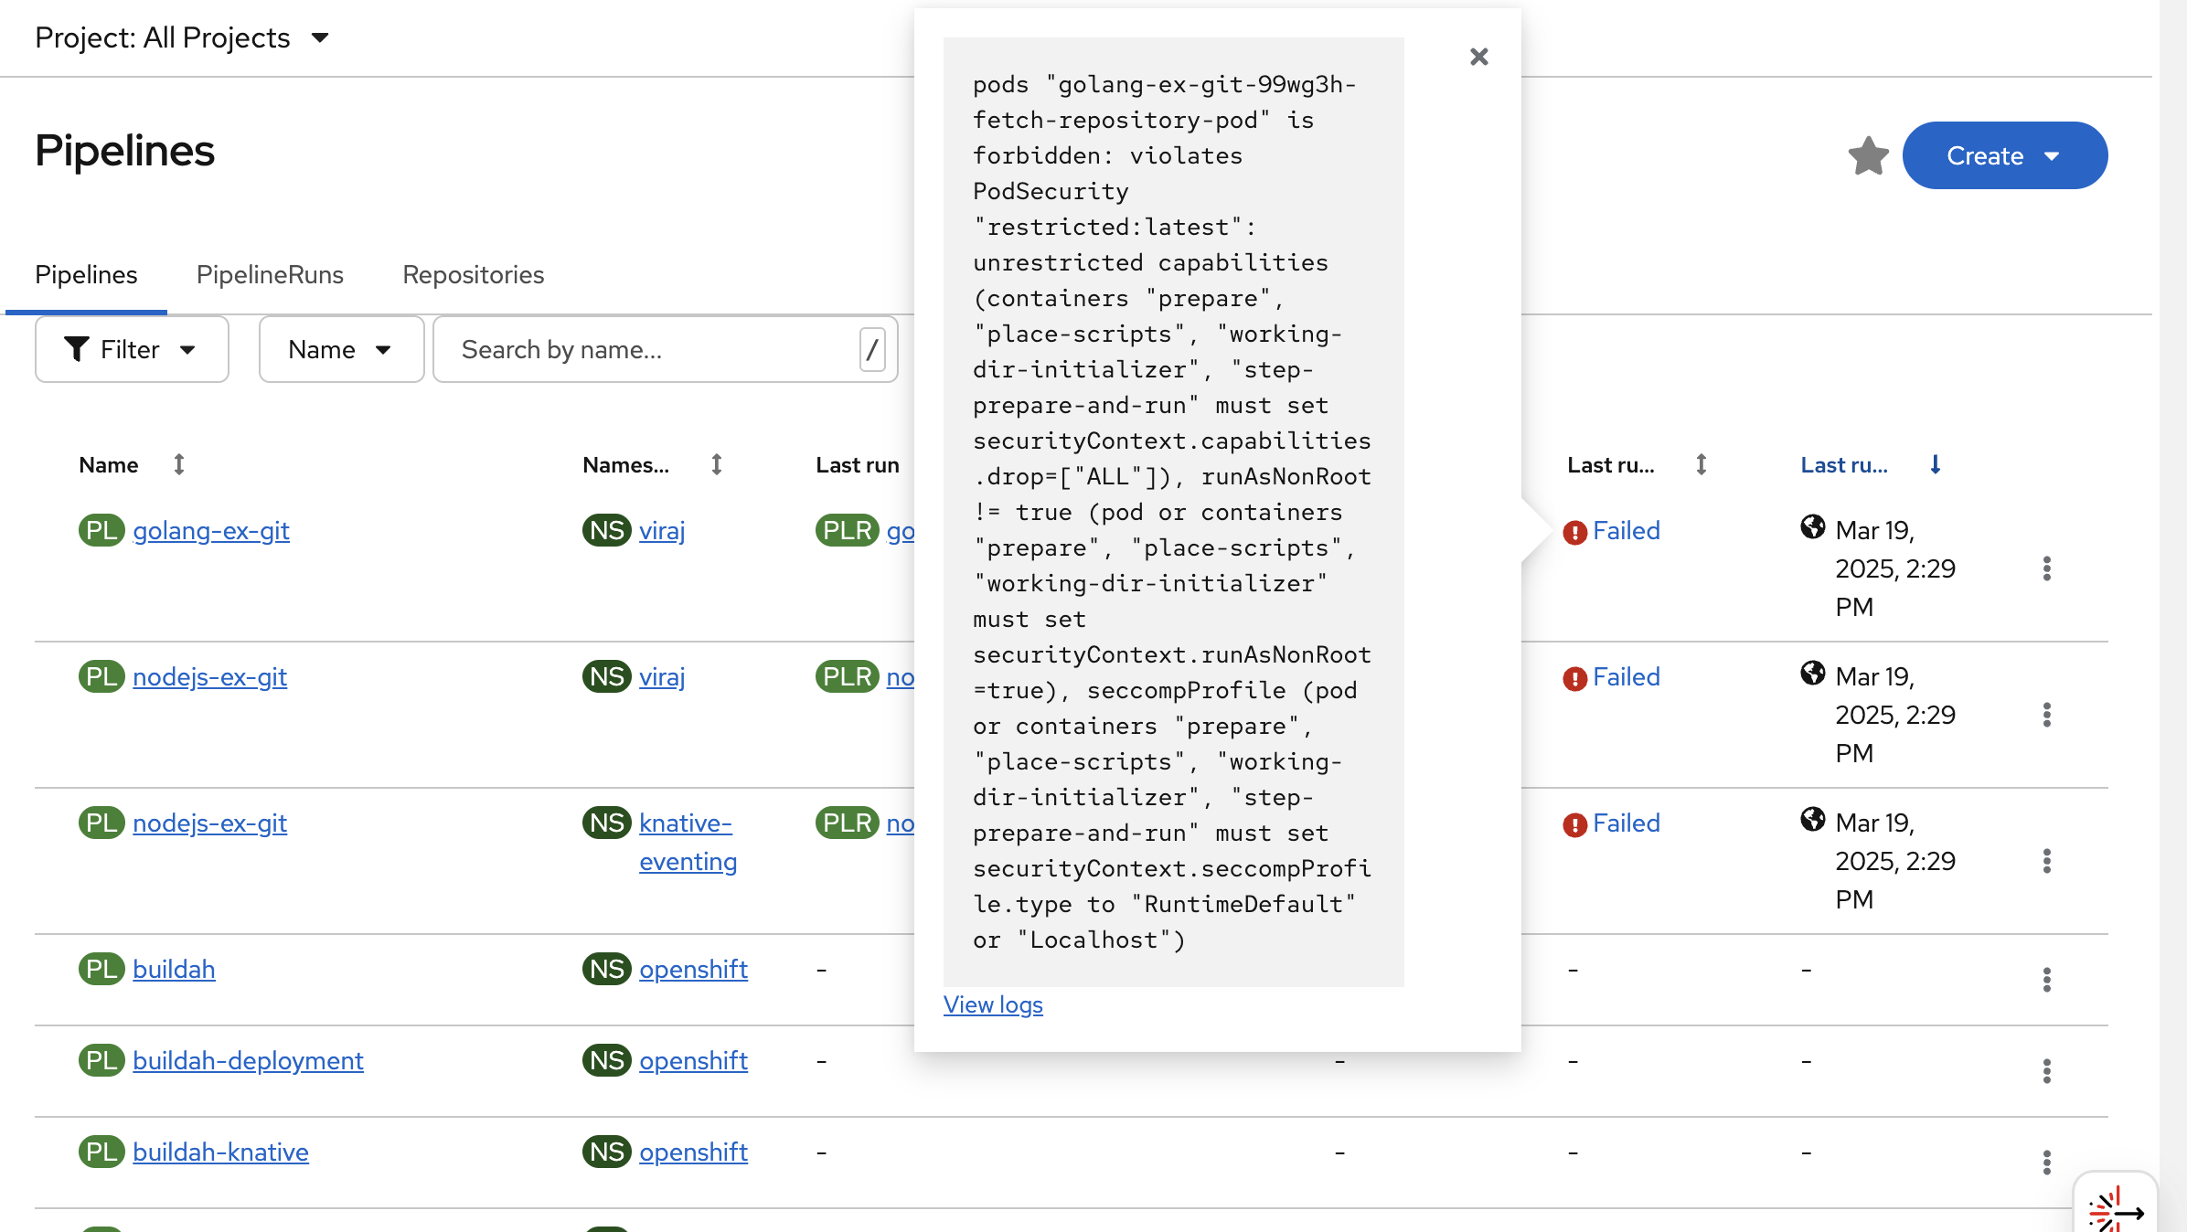Image resolution: width=2187 pixels, height=1232 pixels.
Task: Open the Name search type dropdown
Action: point(340,350)
